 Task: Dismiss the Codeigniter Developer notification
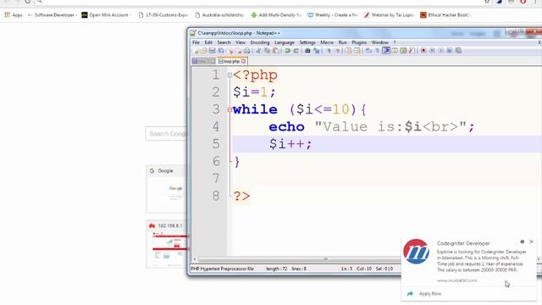[x=531, y=241]
